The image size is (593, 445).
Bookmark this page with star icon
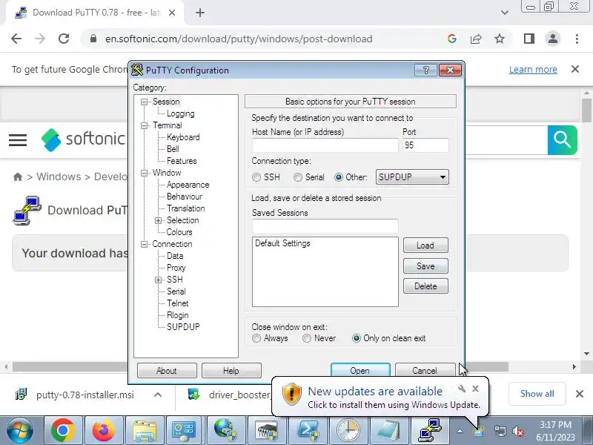click(x=500, y=39)
